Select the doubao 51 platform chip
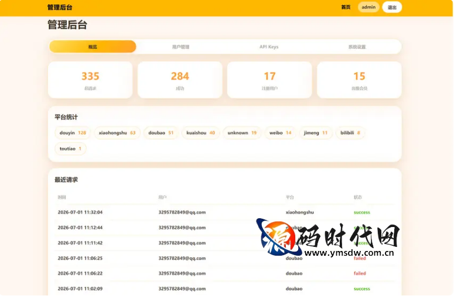The width and height of the screenshot is (454, 306). [x=161, y=133]
